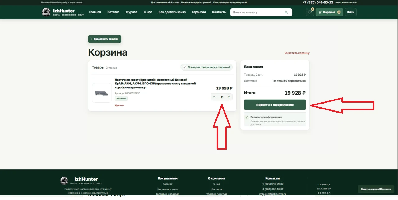Open favorites heart icon
This screenshot has width=398, height=200.
(x=310, y=12)
